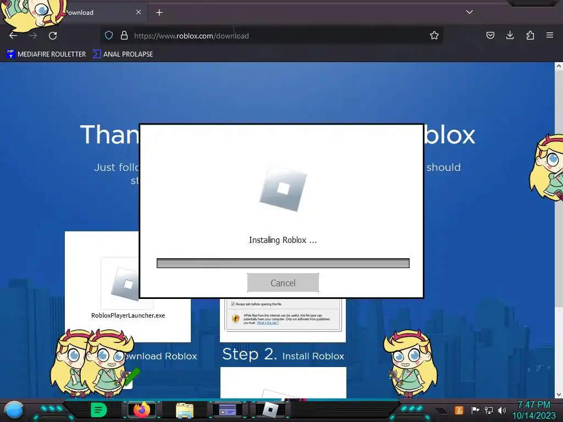Open the MEDIAFIRE ROULETTER bookmark
563x422 pixels.
[46, 54]
